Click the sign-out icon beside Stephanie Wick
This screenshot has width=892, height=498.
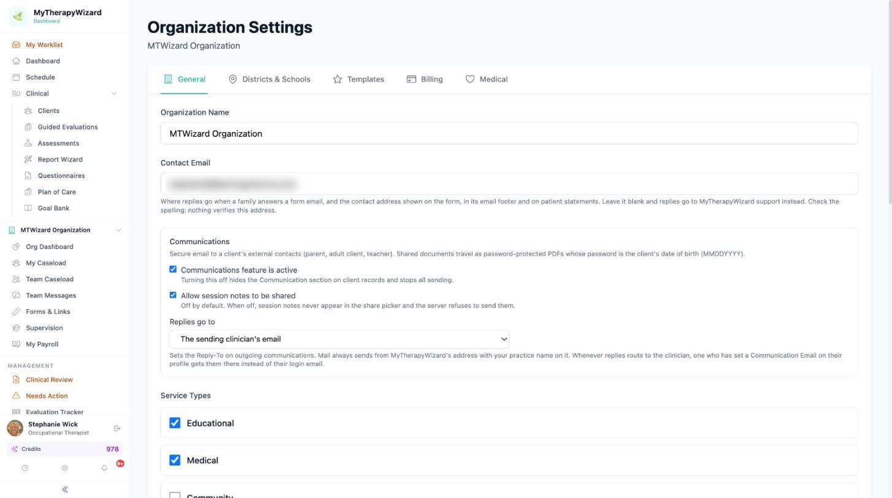(117, 428)
